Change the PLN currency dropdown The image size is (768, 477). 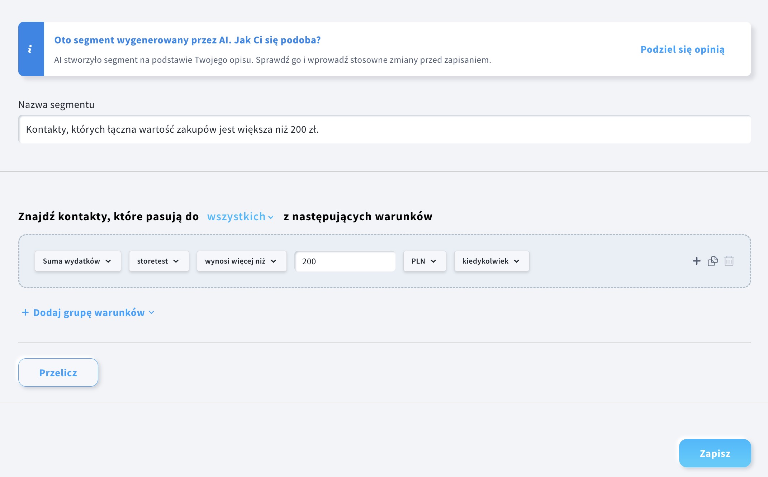point(424,261)
